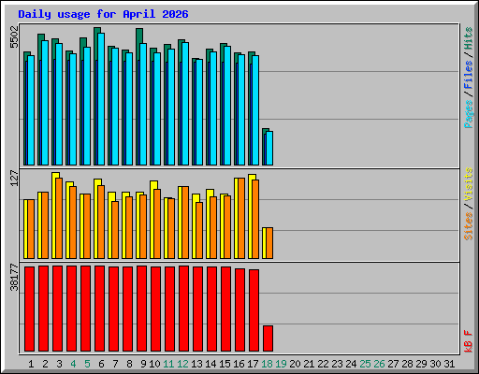Click day 1 on the x-axis

click(x=31, y=364)
